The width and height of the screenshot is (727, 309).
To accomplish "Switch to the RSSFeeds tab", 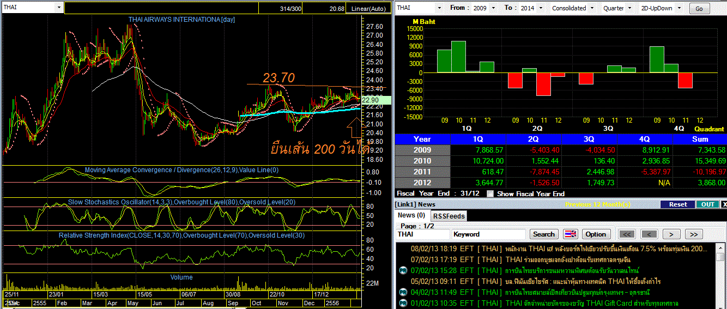I will click(x=449, y=216).
